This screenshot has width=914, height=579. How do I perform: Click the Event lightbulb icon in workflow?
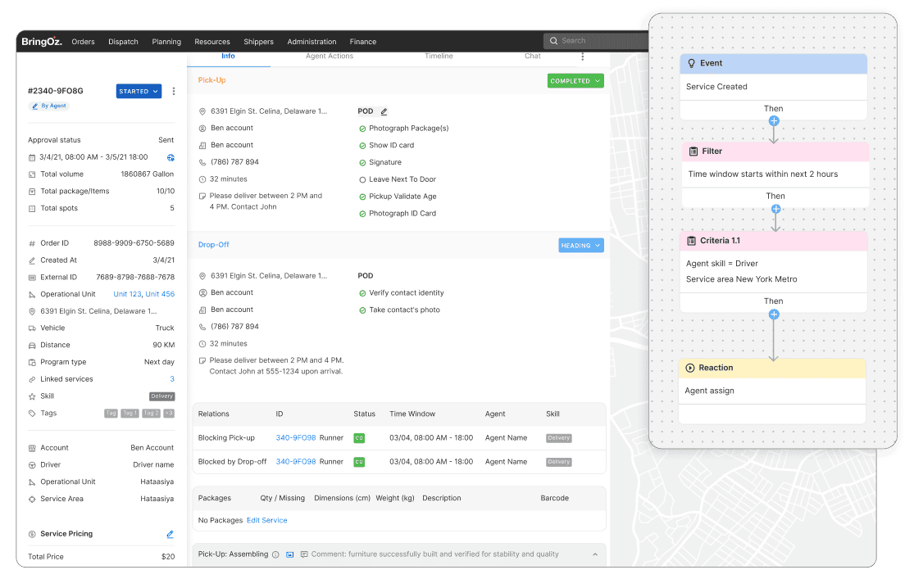pos(691,64)
